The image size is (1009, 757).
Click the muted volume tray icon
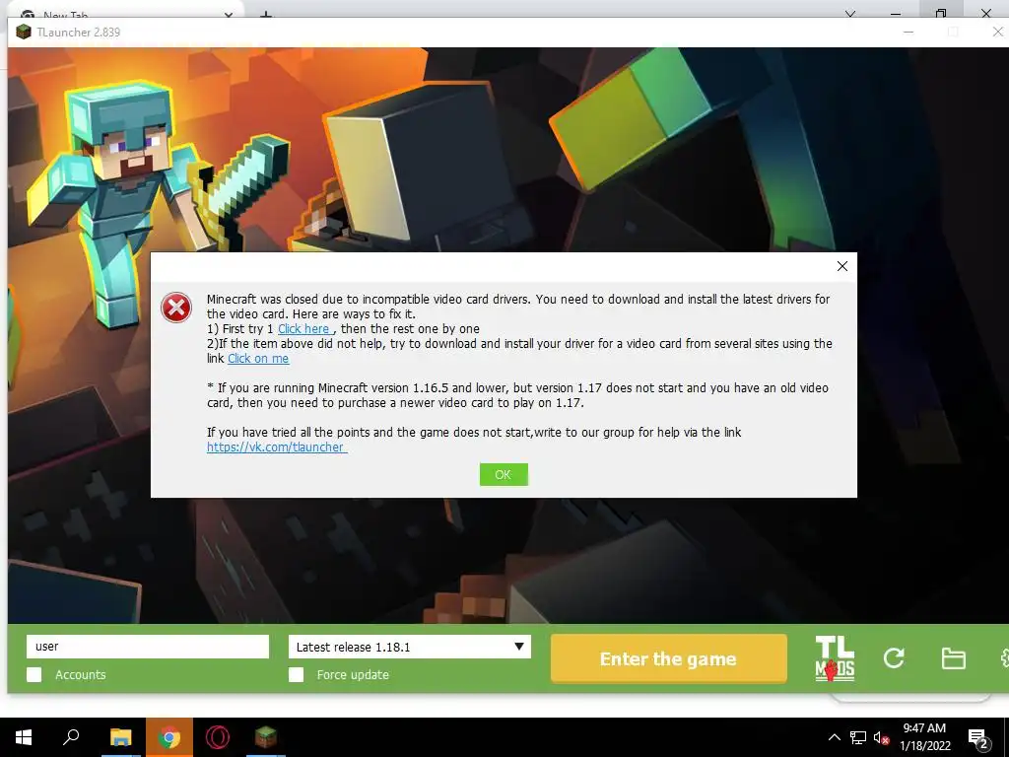point(881,737)
